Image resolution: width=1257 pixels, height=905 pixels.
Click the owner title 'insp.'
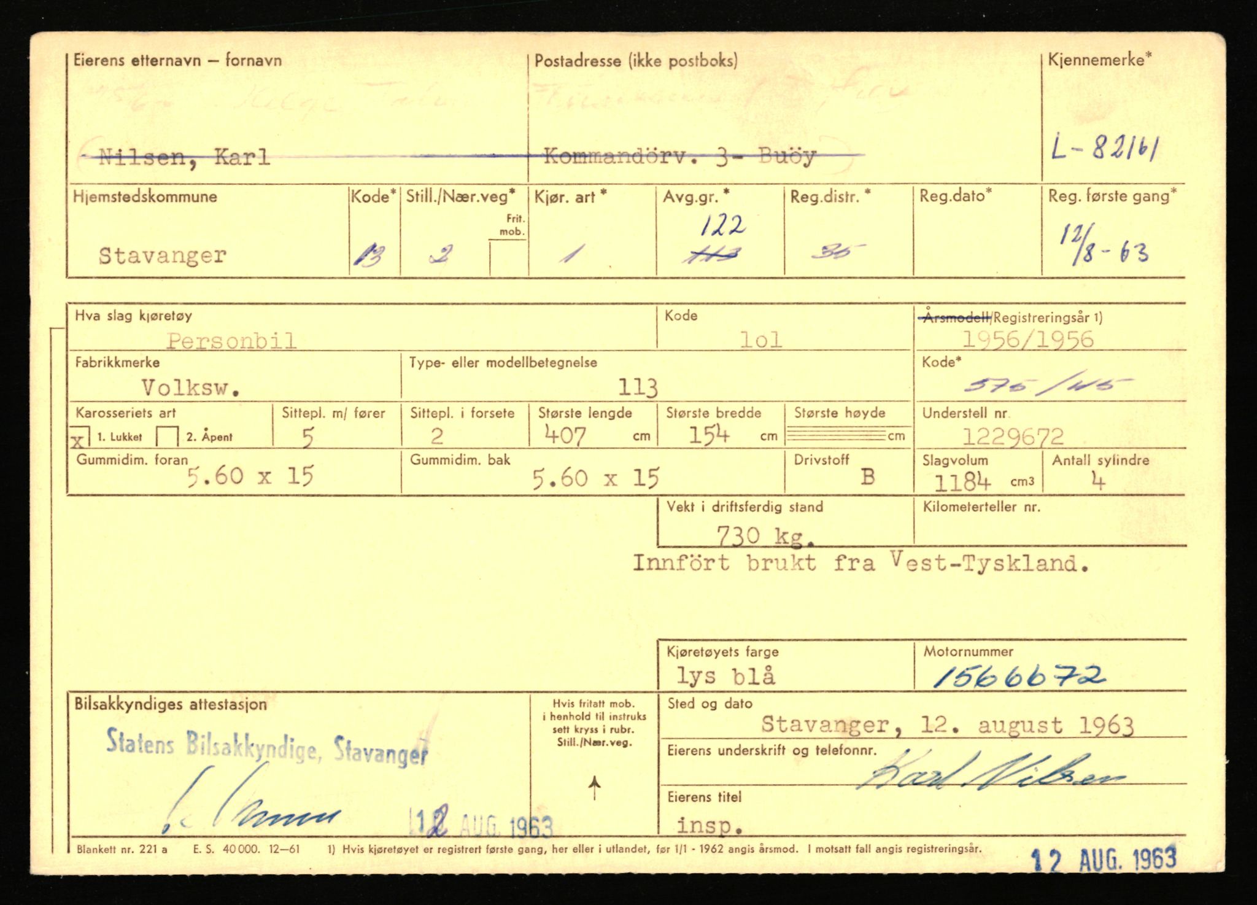710,826
